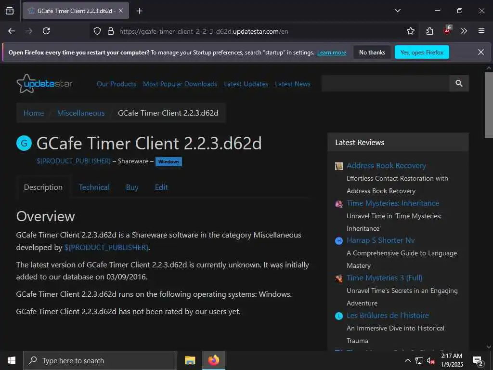Open Address Book Recovery review
This screenshot has height=370, width=493.
[x=386, y=166]
